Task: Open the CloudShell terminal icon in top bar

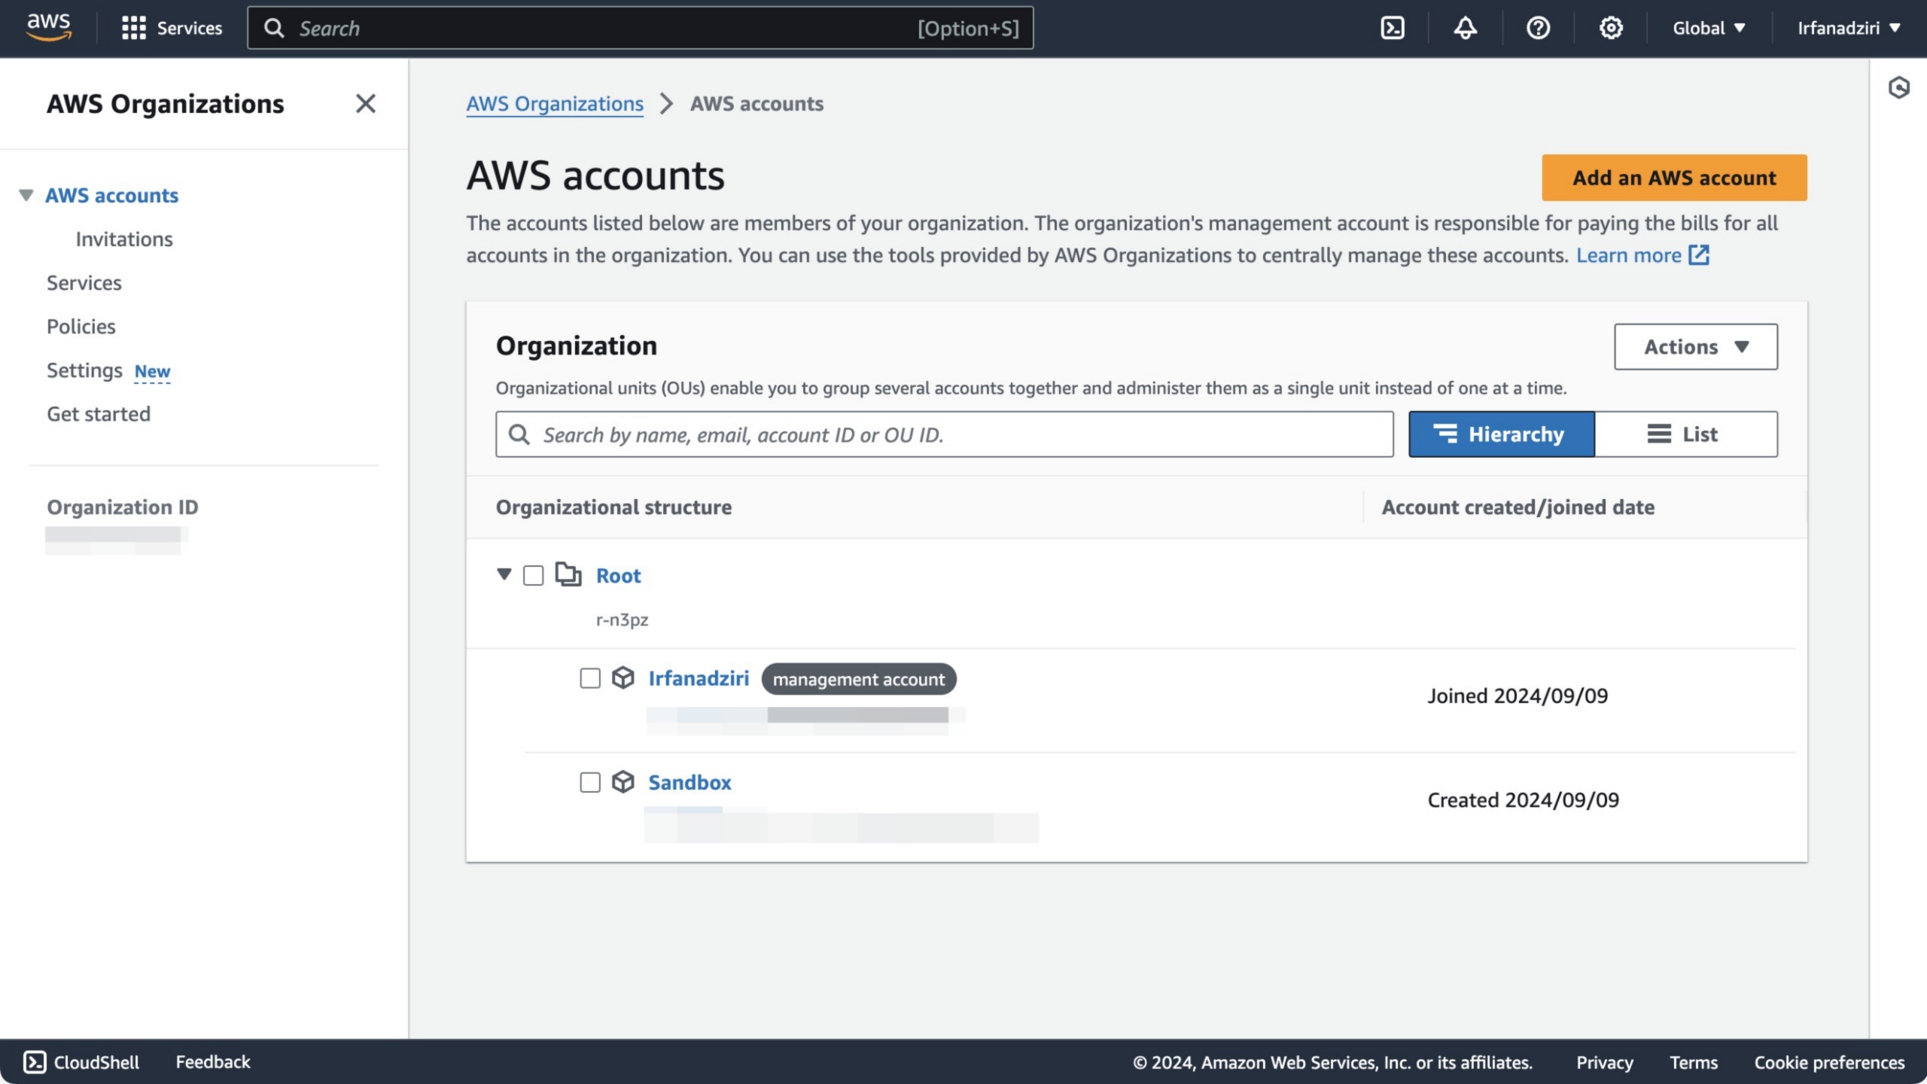Action: [1393, 28]
